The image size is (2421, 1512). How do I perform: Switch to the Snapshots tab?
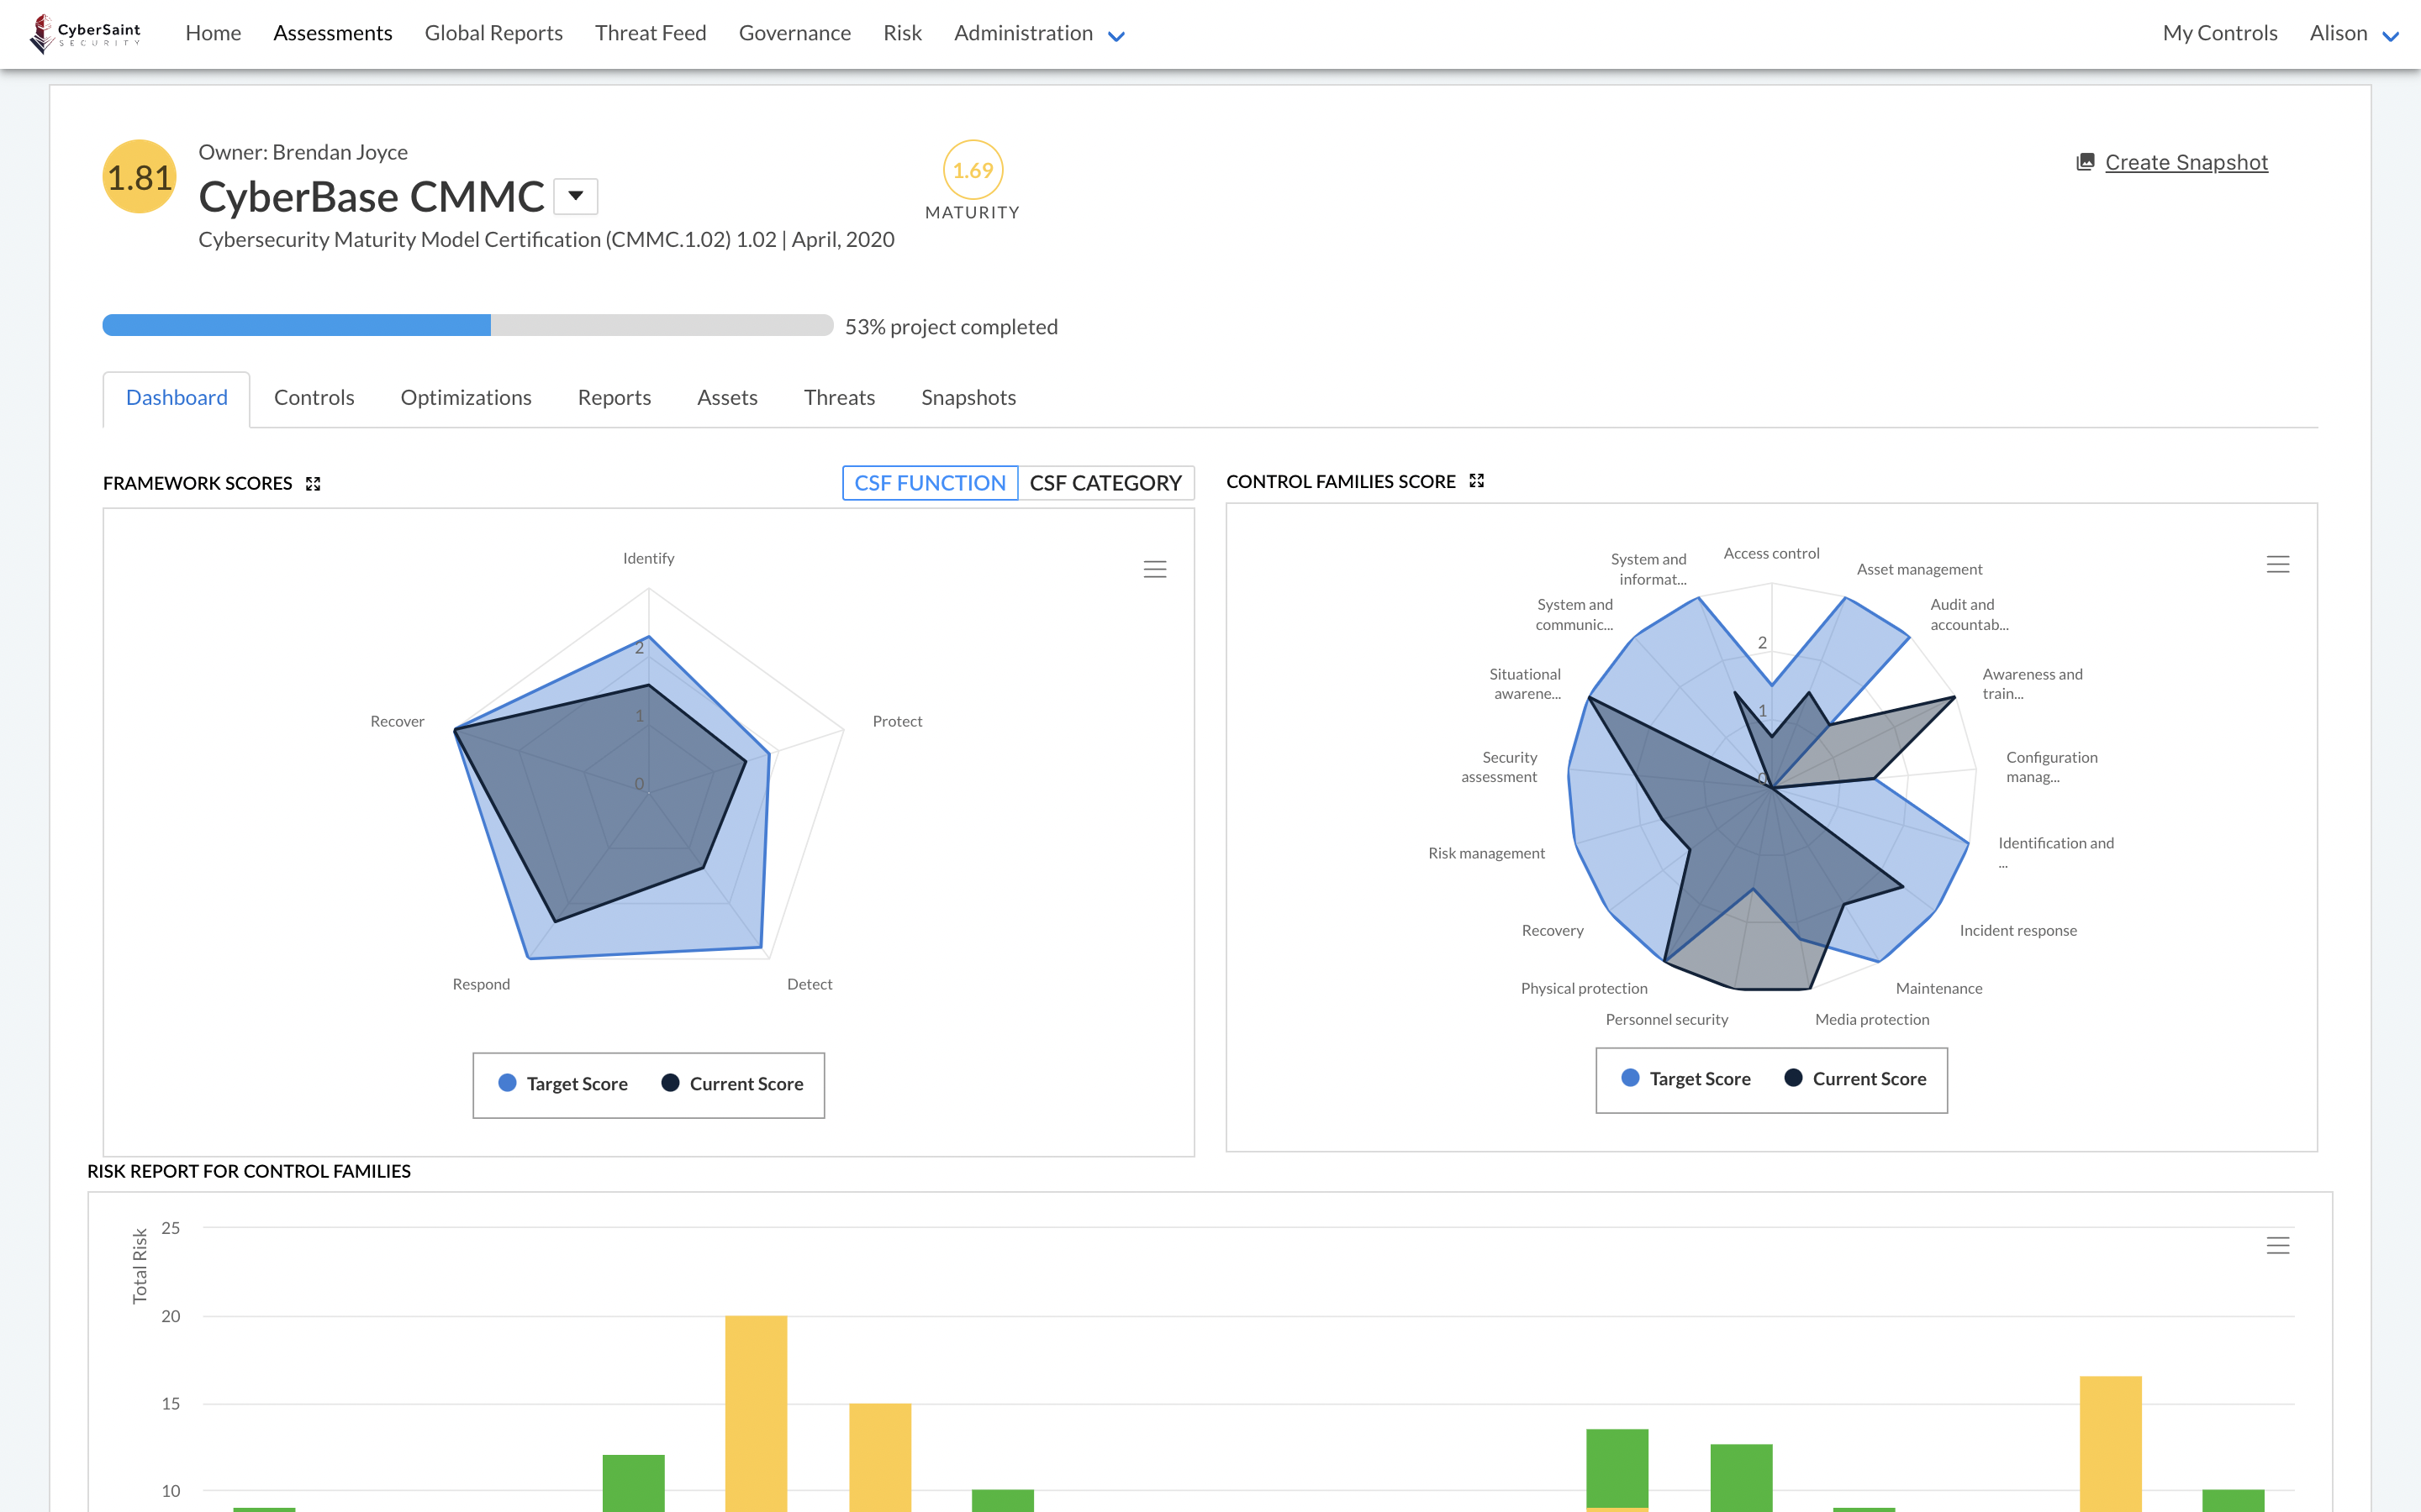(968, 398)
